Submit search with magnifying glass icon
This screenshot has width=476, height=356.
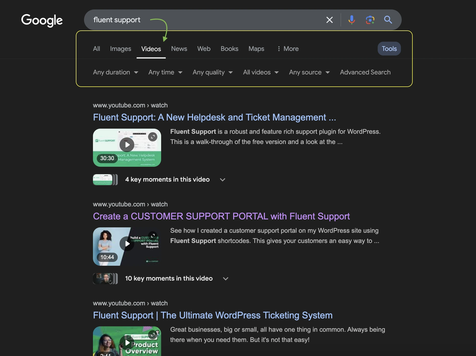coord(388,20)
